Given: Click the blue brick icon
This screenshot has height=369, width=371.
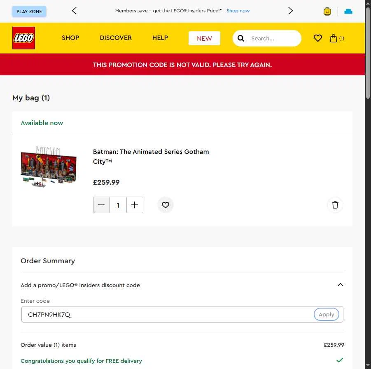Looking at the screenshot, I should click(x=348, y=11).
